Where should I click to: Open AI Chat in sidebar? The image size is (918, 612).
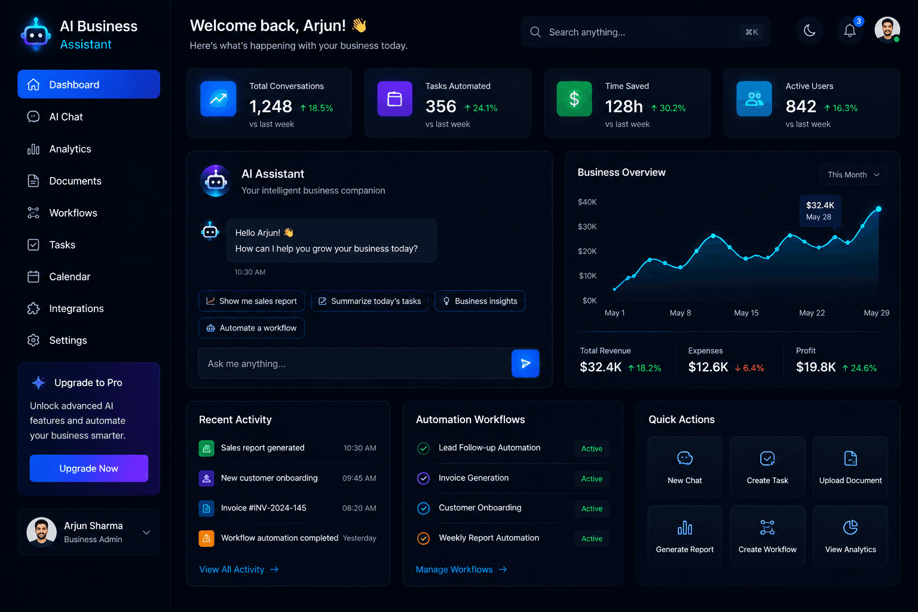pos(88,117)
